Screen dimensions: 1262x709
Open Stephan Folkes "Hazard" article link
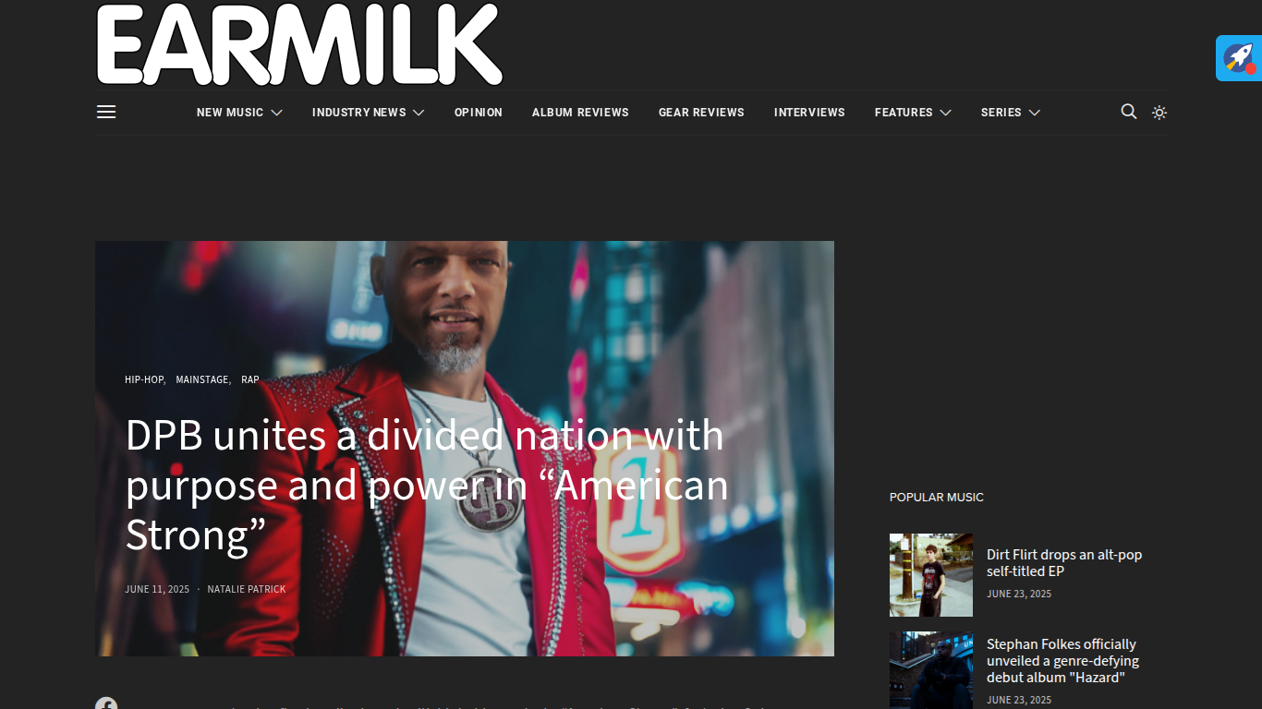click(x=1062, y=661)
